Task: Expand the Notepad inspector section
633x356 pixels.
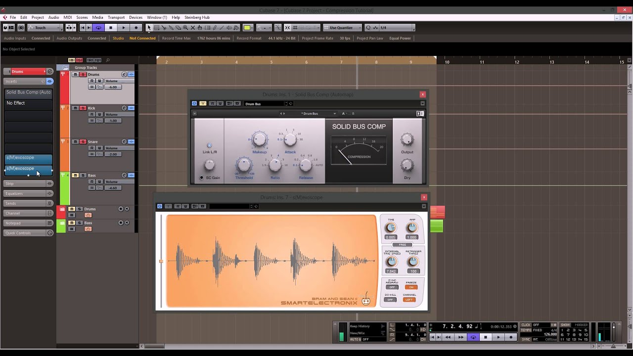Action: click(29, 223)
